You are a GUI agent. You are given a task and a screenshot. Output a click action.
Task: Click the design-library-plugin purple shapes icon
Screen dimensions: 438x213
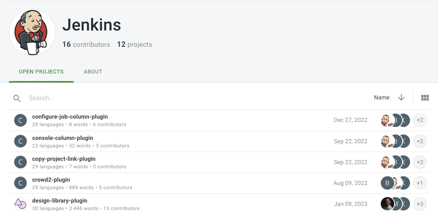(20, 204)
